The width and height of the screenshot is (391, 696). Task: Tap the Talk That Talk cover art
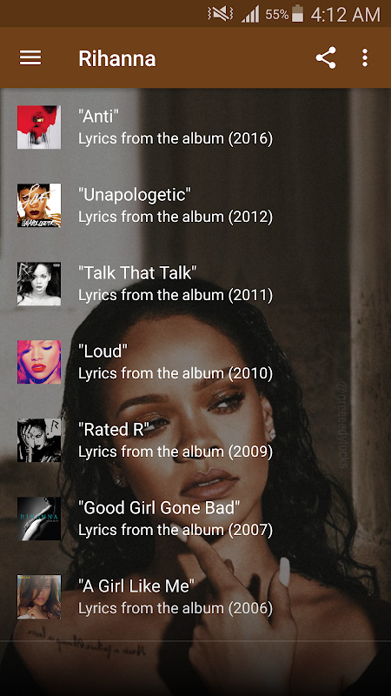[x=39, y=284]
